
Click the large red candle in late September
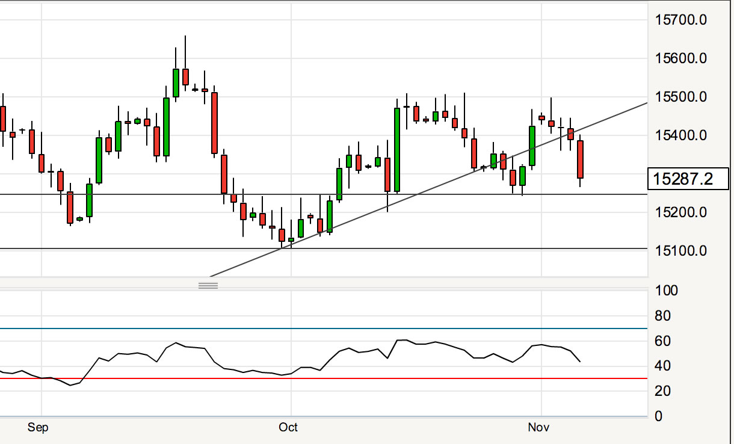pos(214,123)
